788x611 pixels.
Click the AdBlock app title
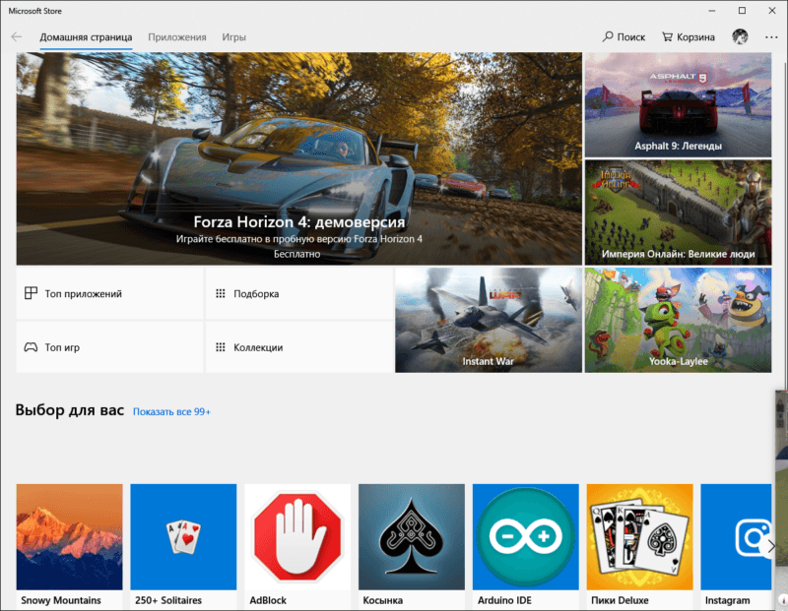[x=268, y=600]
